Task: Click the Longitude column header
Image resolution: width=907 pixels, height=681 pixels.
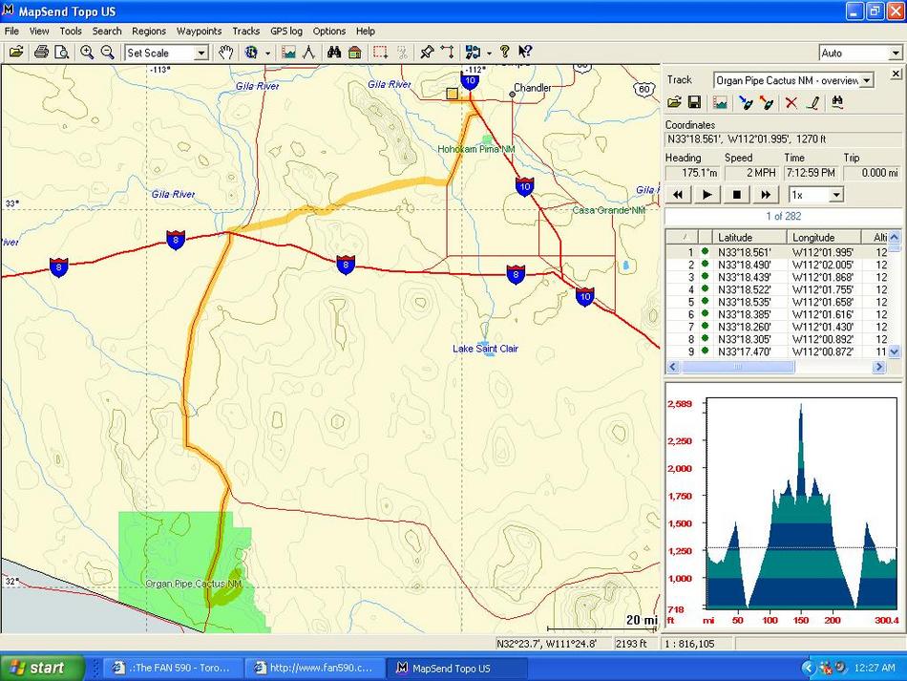Action: 824,237
